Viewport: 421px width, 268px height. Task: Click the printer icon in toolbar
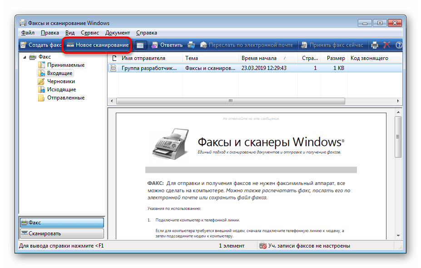[375, 45]
